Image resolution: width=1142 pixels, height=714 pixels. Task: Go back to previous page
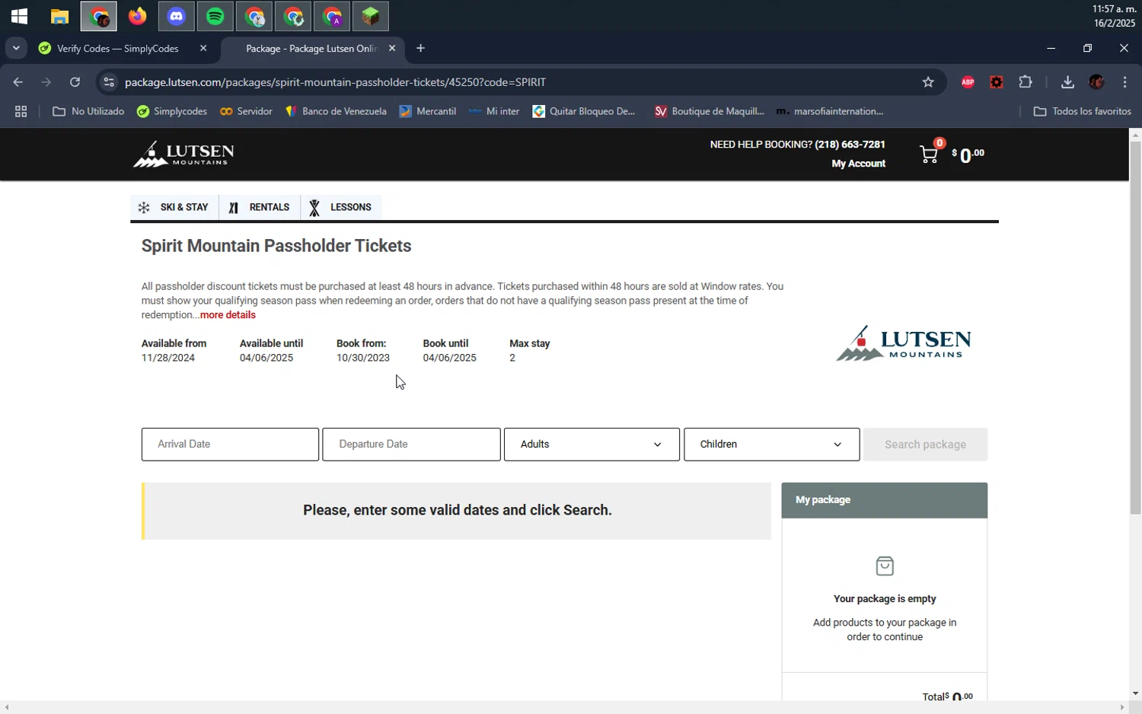coord(18,82)
